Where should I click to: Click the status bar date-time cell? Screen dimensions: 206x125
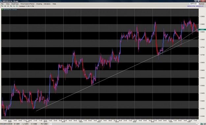tap(6, 124)
